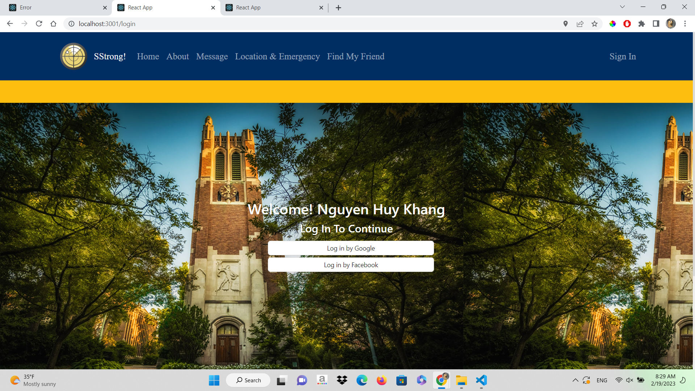Switch to the Error tab
The width and height of the screenshot is (695, 391).
[54, 8]
